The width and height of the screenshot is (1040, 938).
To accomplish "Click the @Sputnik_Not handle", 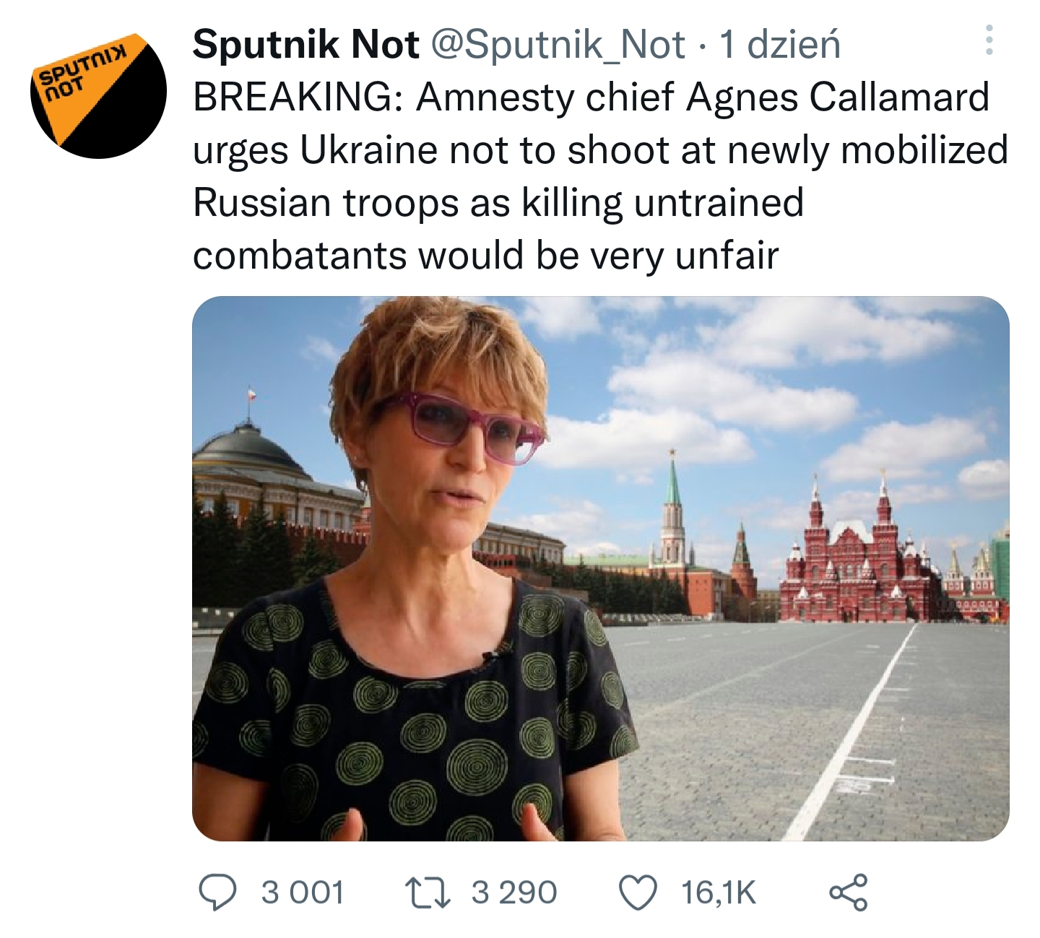I will click(x=558, y=45).
